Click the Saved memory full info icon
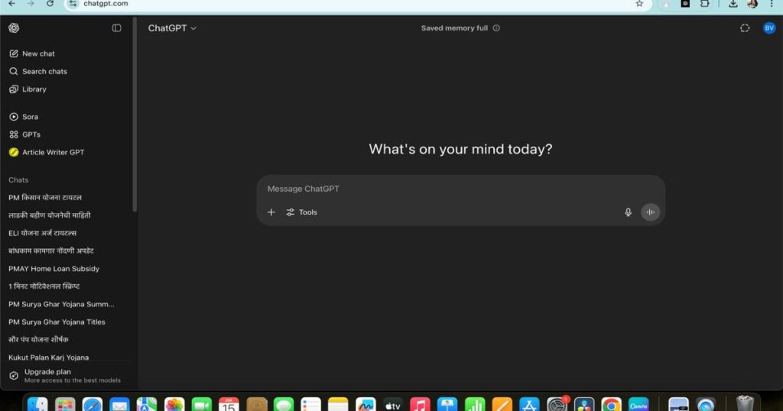Image resolution: width=783 pixels, height=411 pixels. point(496,28)
